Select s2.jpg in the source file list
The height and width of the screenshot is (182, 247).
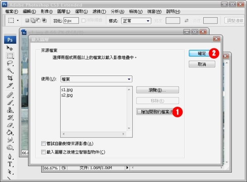click(67, 95)
